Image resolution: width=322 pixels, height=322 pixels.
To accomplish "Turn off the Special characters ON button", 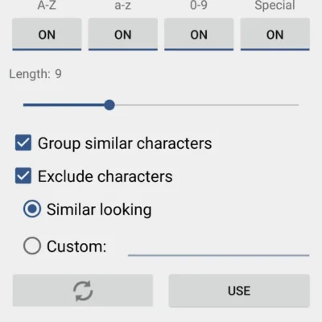I will tap(275, 35).
